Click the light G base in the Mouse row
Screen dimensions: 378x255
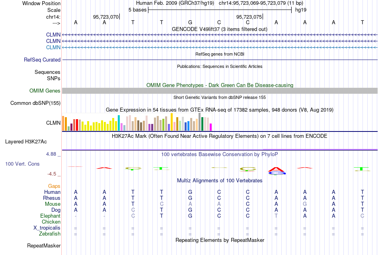pyautogui.click(x=305, y=204)
